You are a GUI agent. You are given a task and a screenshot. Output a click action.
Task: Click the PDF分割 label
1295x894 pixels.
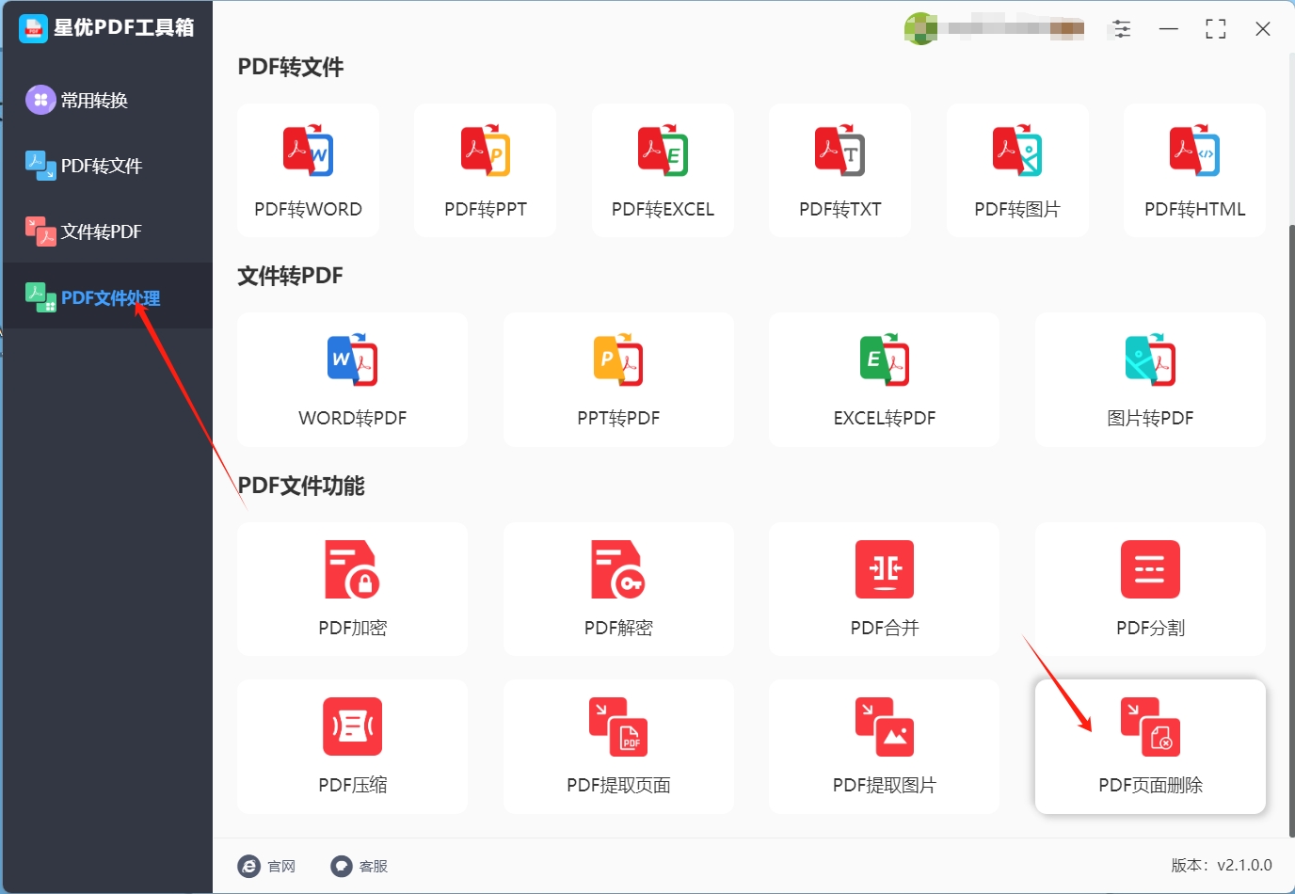[x=1150, y=628]
